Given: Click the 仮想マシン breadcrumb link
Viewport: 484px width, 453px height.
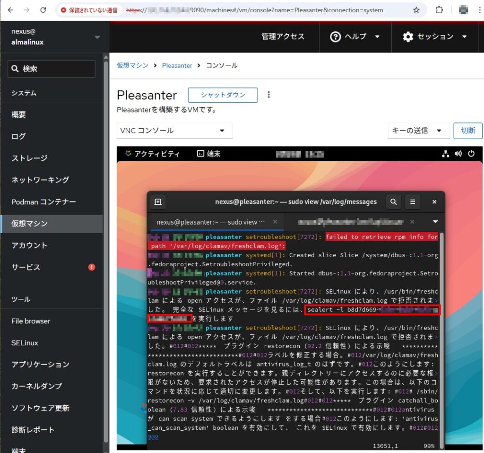Looking at the screenshot, I should [132, 66].
